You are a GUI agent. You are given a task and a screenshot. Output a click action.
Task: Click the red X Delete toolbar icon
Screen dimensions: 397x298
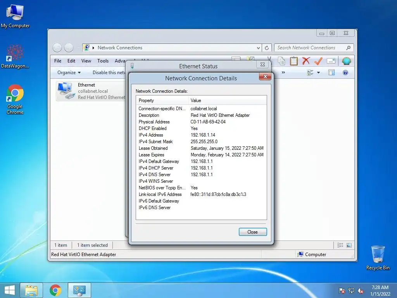(306, 61)
